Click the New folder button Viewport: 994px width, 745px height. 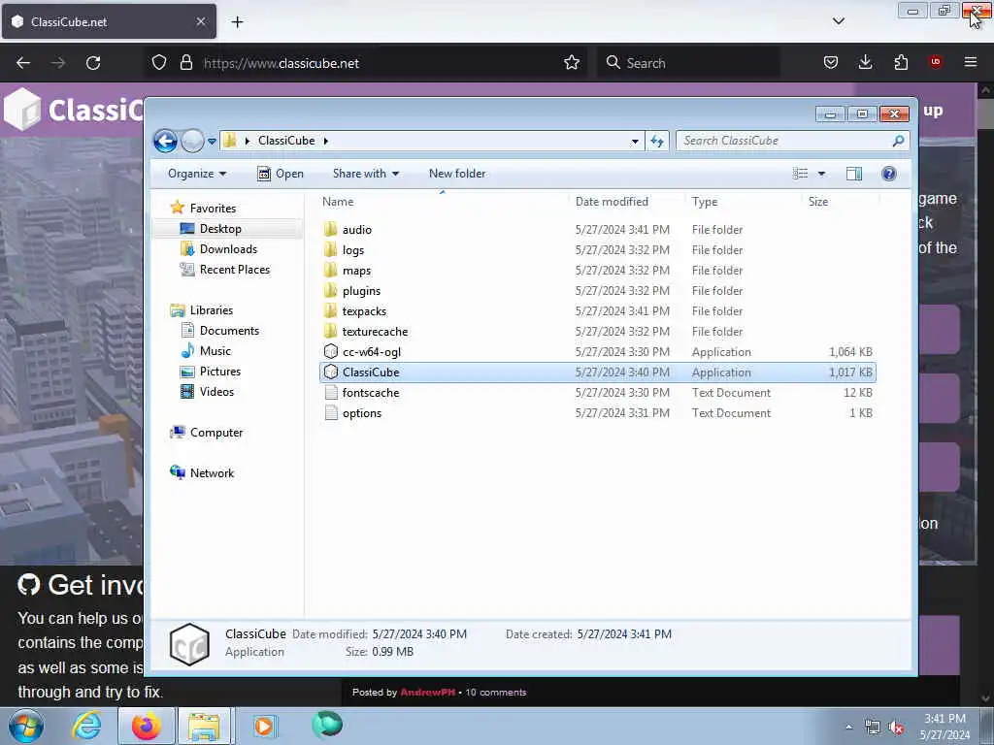457,174
